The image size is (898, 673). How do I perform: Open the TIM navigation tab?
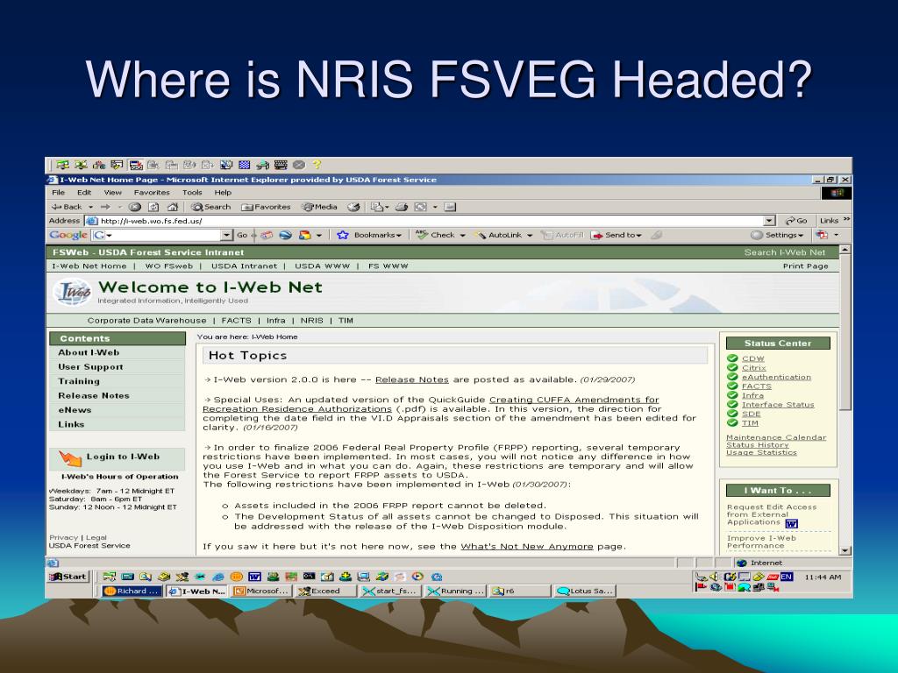pos(346,321)
